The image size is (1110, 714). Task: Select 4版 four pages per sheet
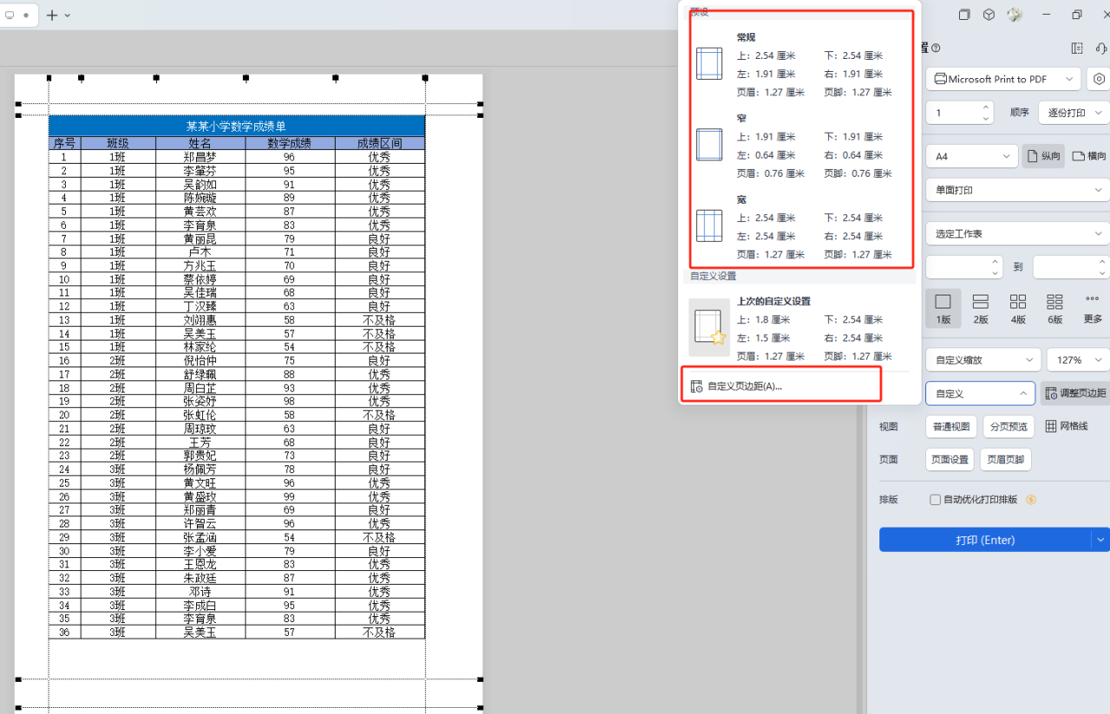tap(1018, 308)
